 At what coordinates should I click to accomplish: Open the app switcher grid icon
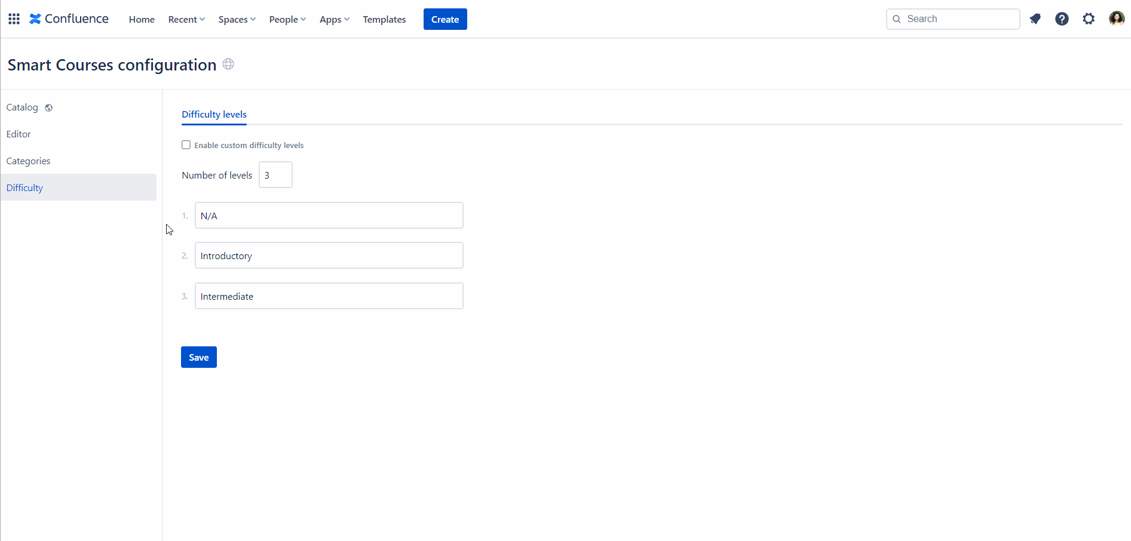click(14, 19)
